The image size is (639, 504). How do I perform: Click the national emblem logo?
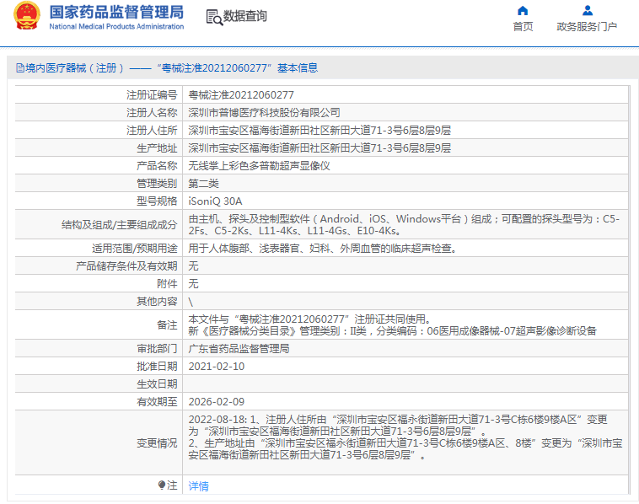pos(27,16)
